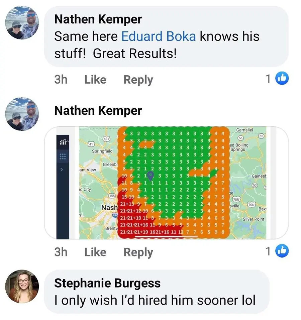Open Nathen Kemper name above map image

pos(98,111)
